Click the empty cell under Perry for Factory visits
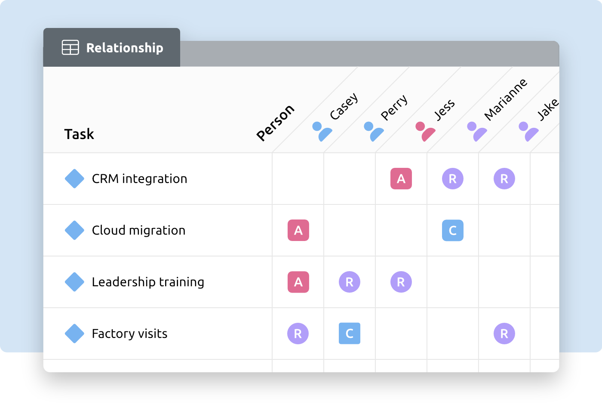602x411 pixels. pos(401,333)
